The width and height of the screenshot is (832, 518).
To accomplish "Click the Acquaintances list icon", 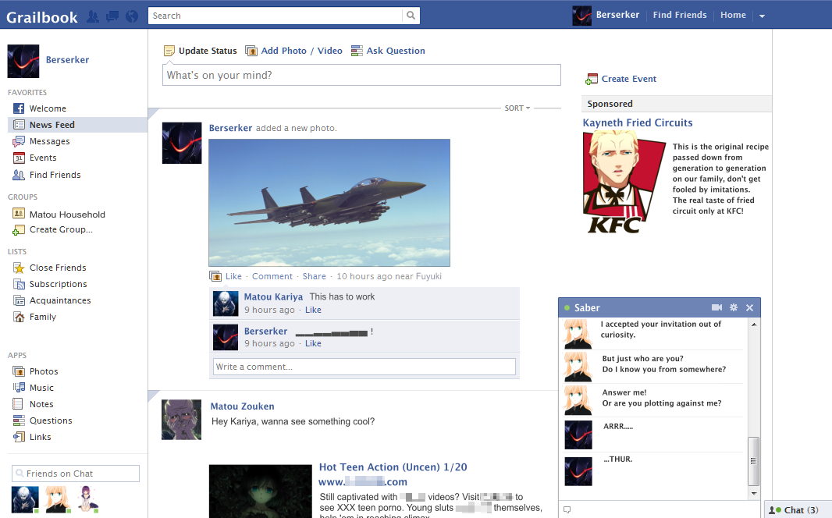I will pos(19,300).
